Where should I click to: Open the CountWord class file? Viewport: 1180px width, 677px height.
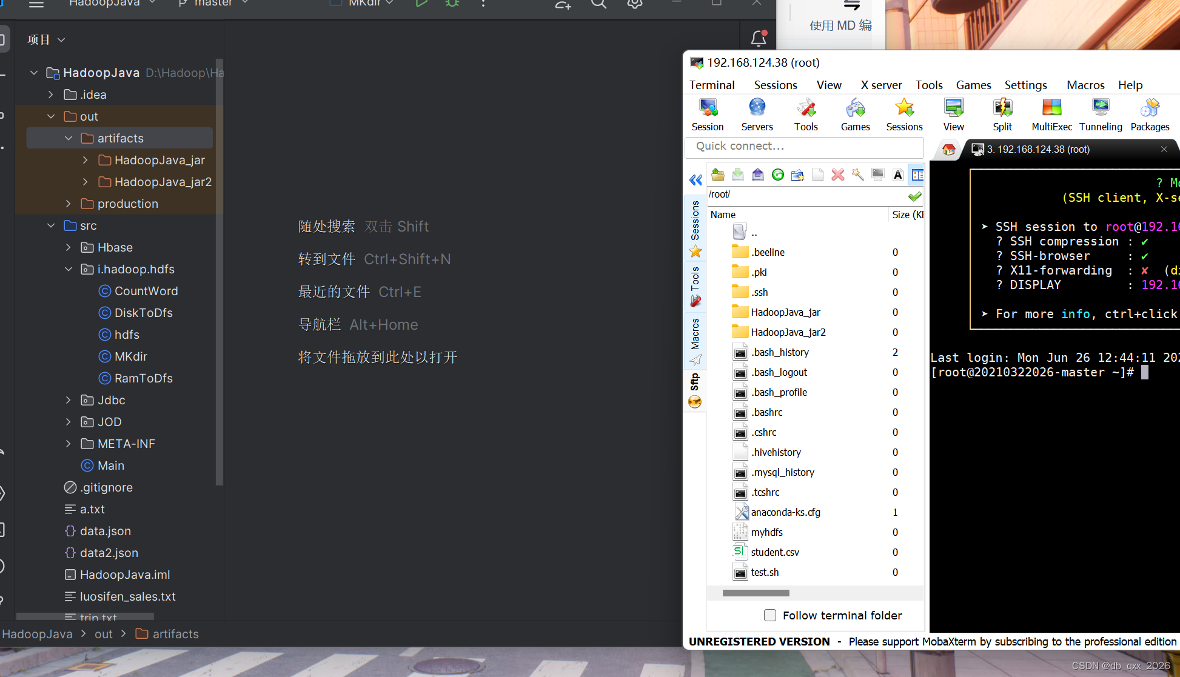[x=146, y=291]
